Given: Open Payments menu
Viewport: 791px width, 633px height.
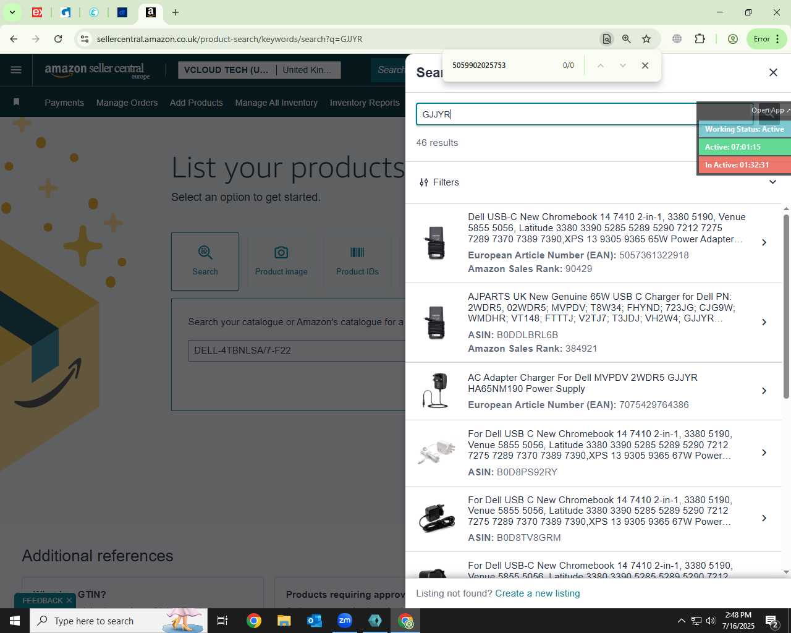Looking at the screenshot, I should click(x=64, y=103).
